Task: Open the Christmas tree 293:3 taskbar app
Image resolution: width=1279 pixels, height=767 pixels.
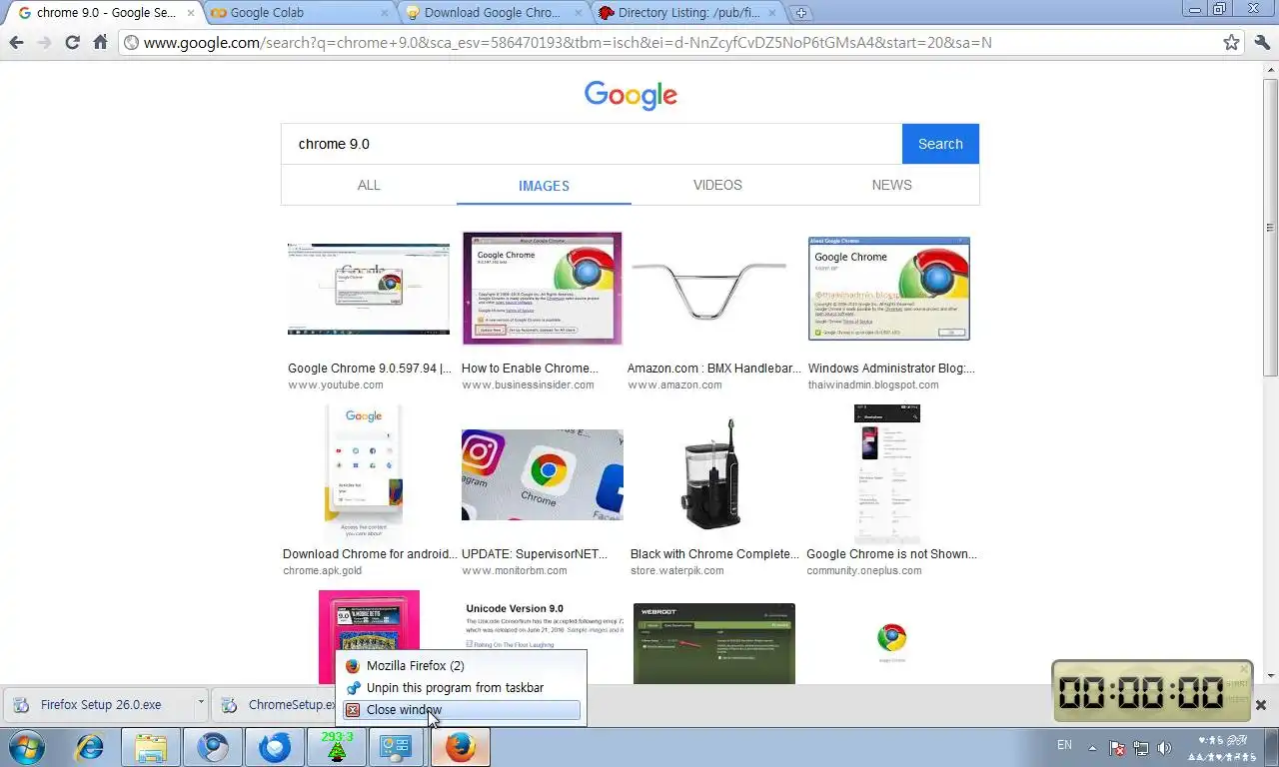Action: coord(337,746)
